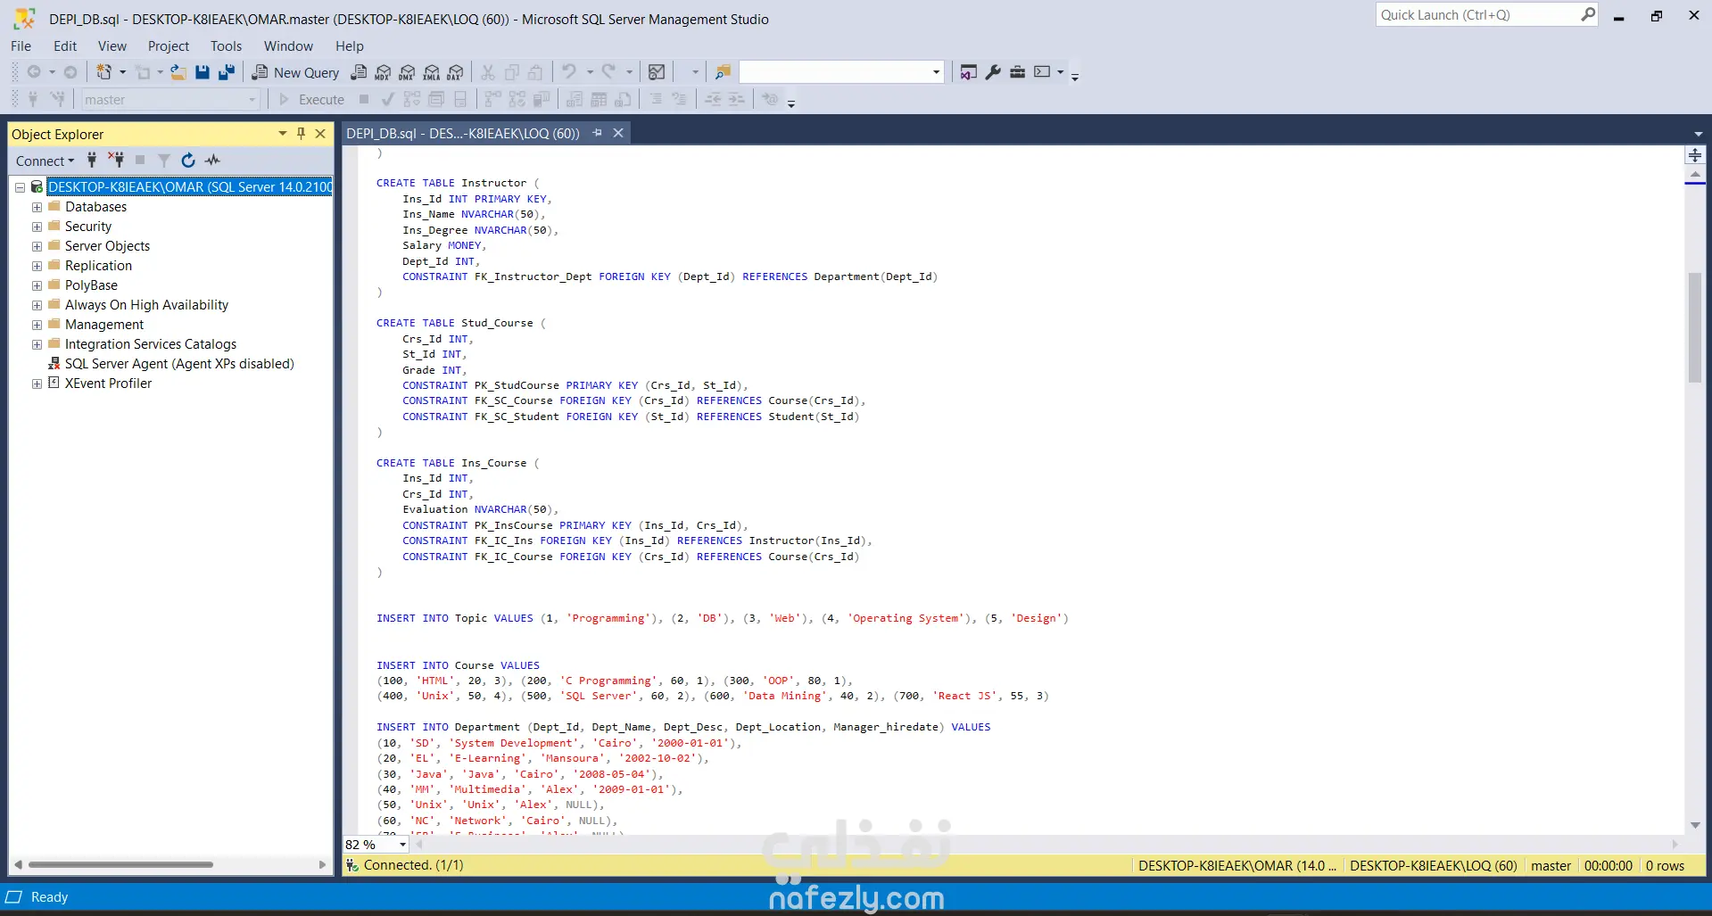The height and width of the screenshot is (916, 1712).
Task: Refresh the Object Explorer tree
Action: coord(188,161)
